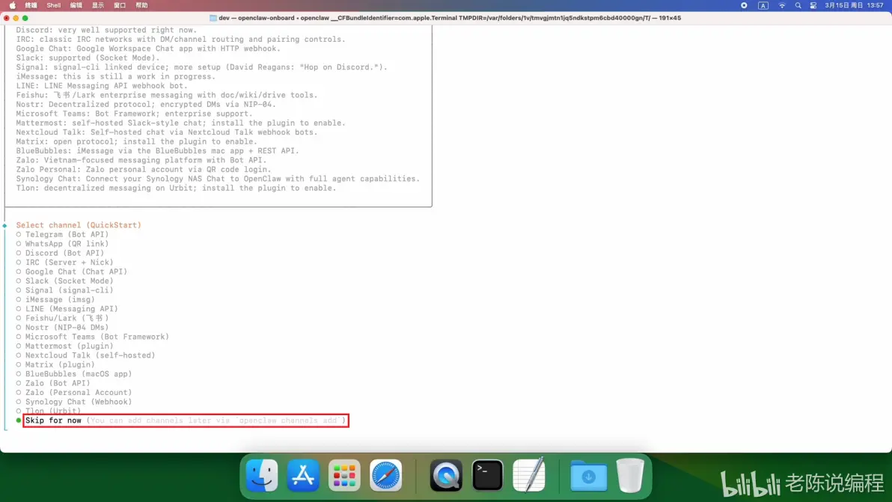The image size is (892, 502).
Task: Switch to Terminal app in the Dock
Action: point(487,475)
